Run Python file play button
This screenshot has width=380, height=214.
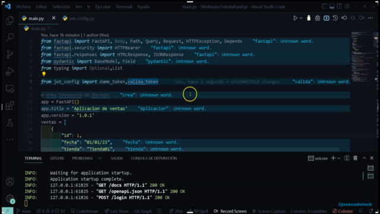point(295,18)
